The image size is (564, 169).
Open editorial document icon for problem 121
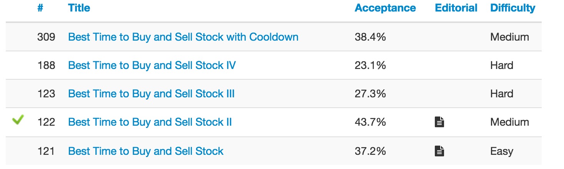pos(439,151)
